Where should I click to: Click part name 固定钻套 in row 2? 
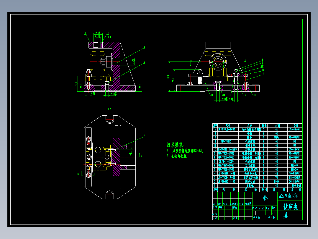coord(250,182)
